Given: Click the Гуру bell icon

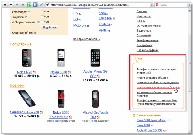Looking at the screenshot, I should [135, 58].
